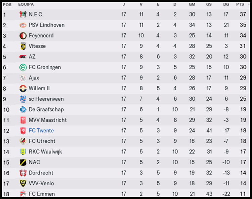Click the AZ club logo
Viewport: 252px width, 199px height.
(x=23, y=57)
